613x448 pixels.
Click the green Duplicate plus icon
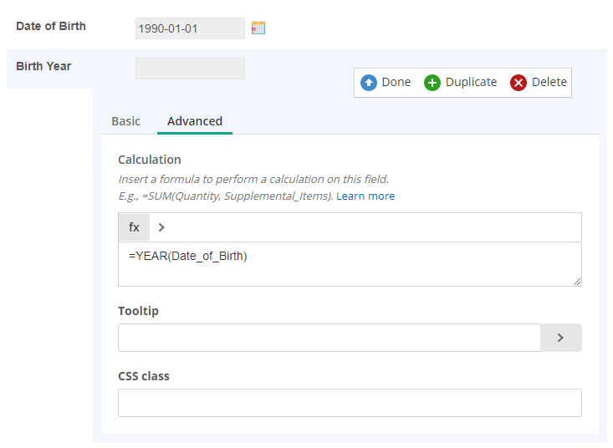pos(432,83)
